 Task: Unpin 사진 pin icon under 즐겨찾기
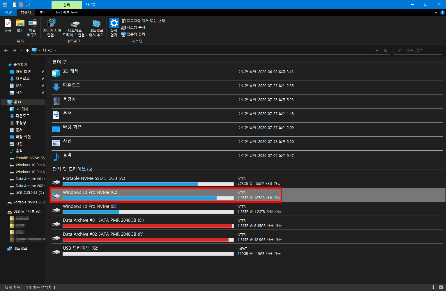[x=43, y=93]
